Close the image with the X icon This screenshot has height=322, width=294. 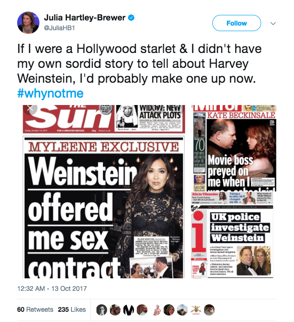pyautogui.click(x=30, y=108)
